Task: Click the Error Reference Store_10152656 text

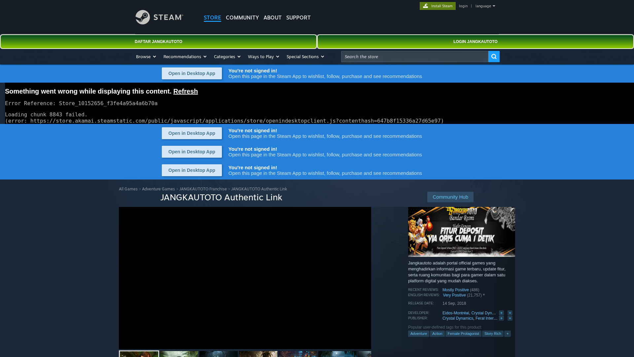Action: pos(81,103)
